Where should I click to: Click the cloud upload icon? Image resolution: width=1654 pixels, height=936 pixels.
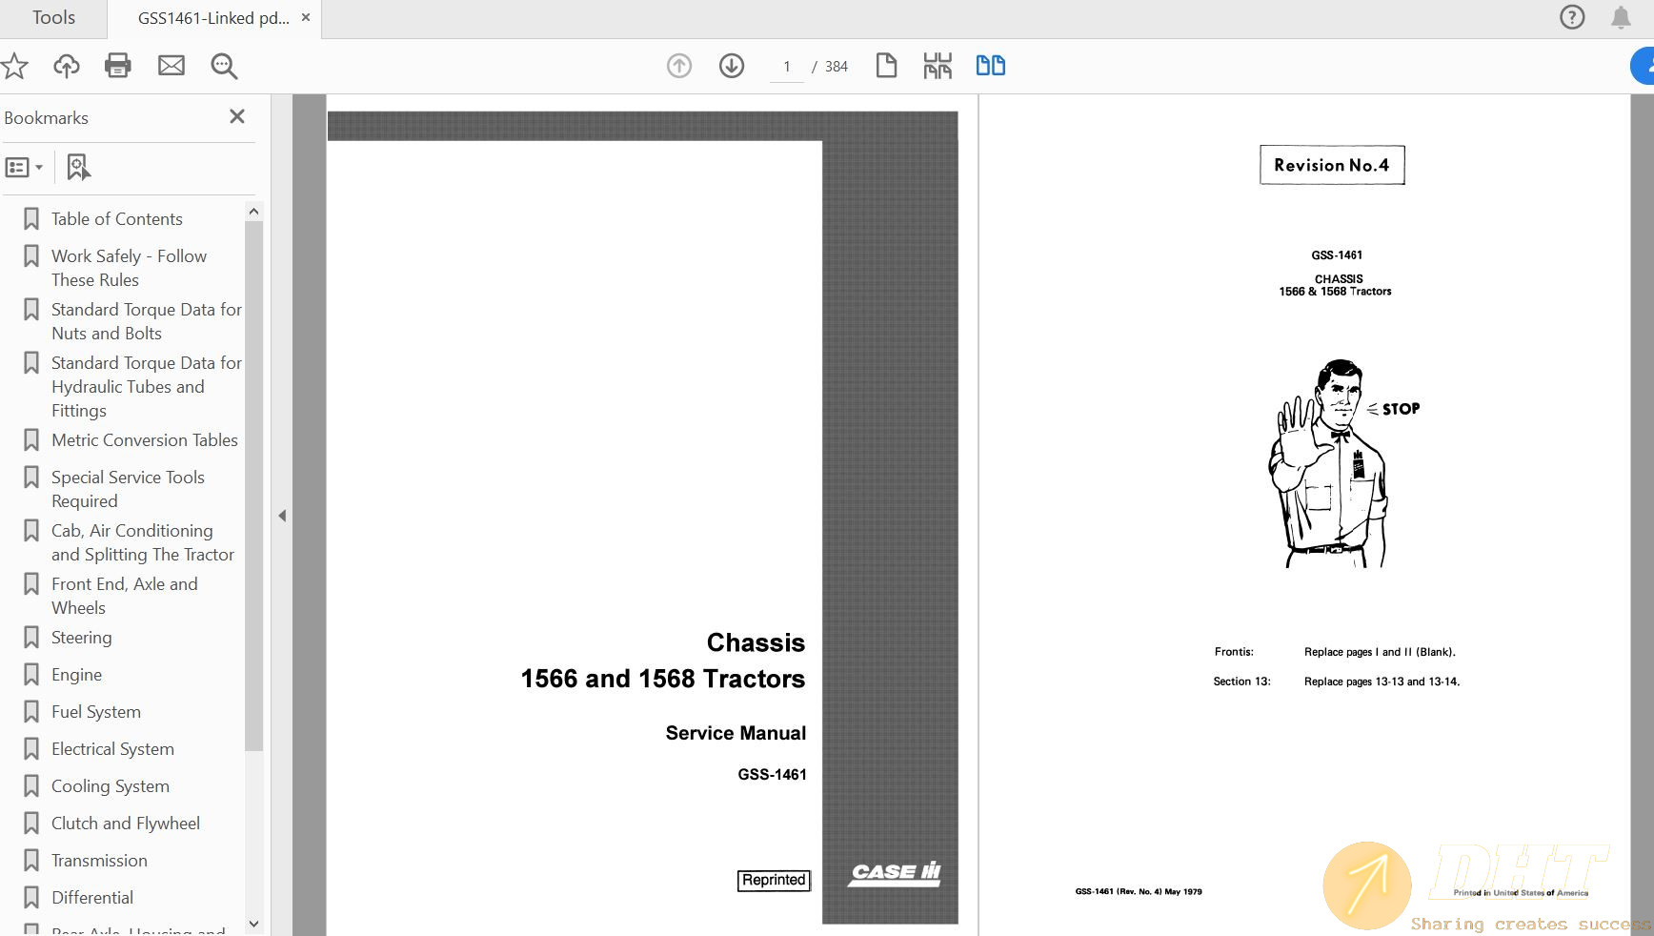[x=66, y=66]
